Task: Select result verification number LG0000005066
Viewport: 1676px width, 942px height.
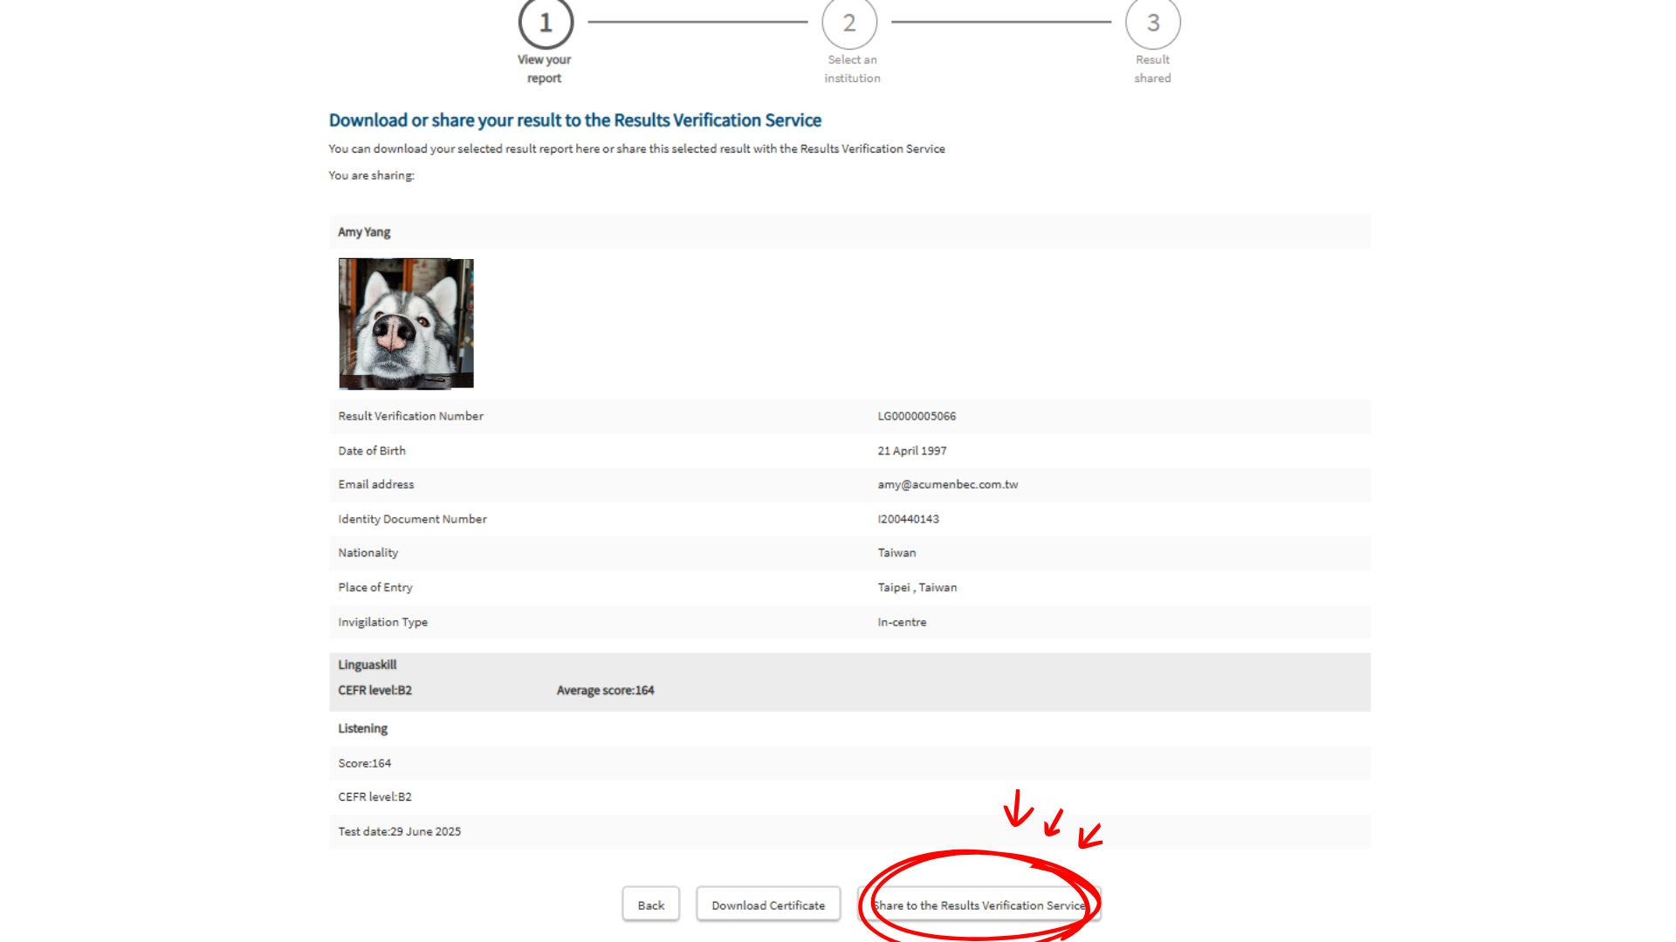Action: pos(917,416)
